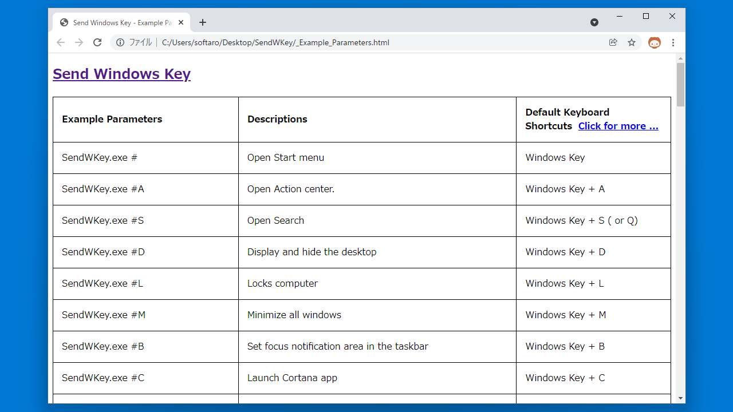
Task: Open the Click for more ... link
Action: tap(618, 126)
